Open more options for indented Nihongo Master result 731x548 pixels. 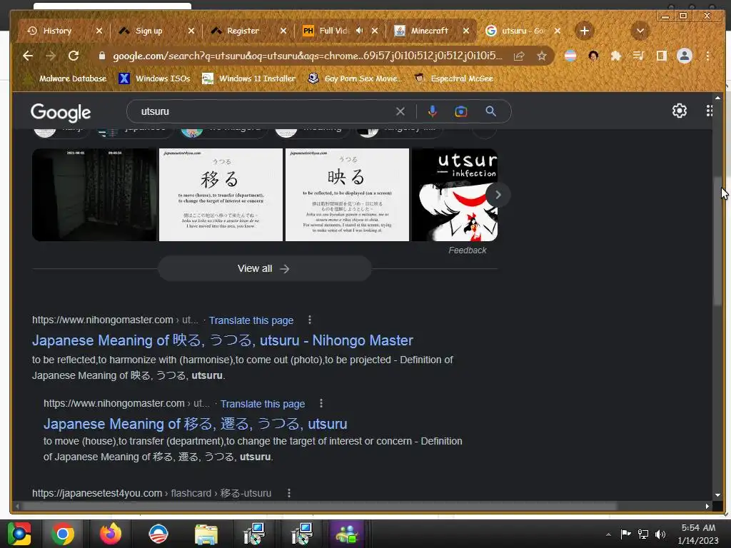(321, 403)
